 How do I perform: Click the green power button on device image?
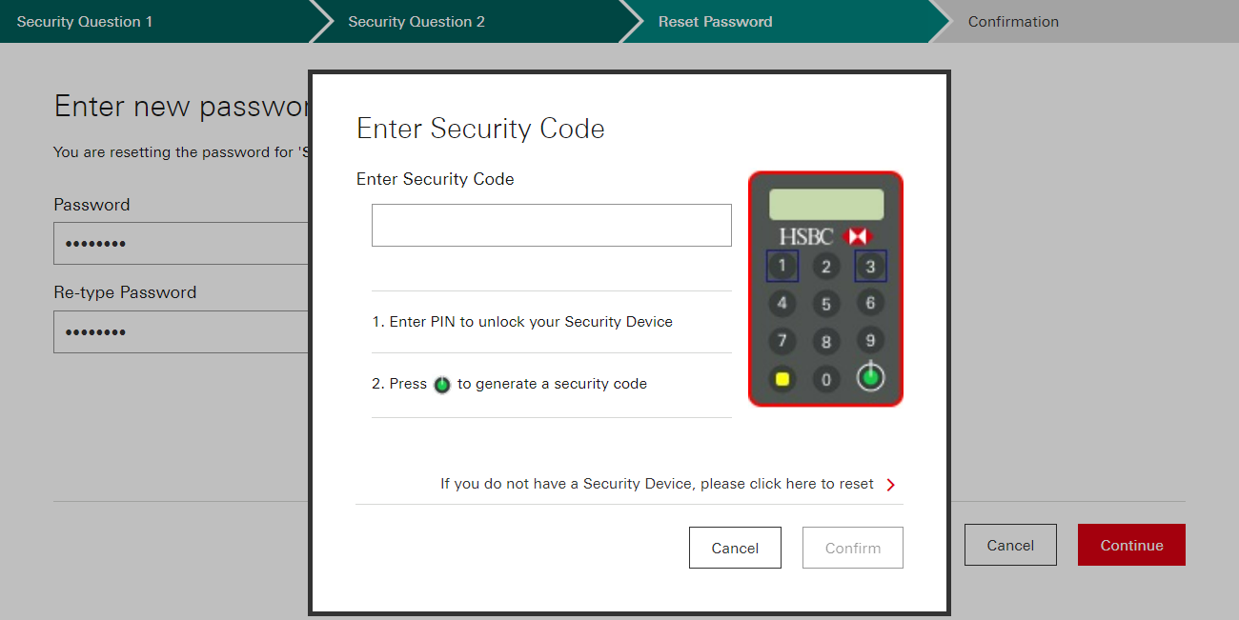click(869, 378)
